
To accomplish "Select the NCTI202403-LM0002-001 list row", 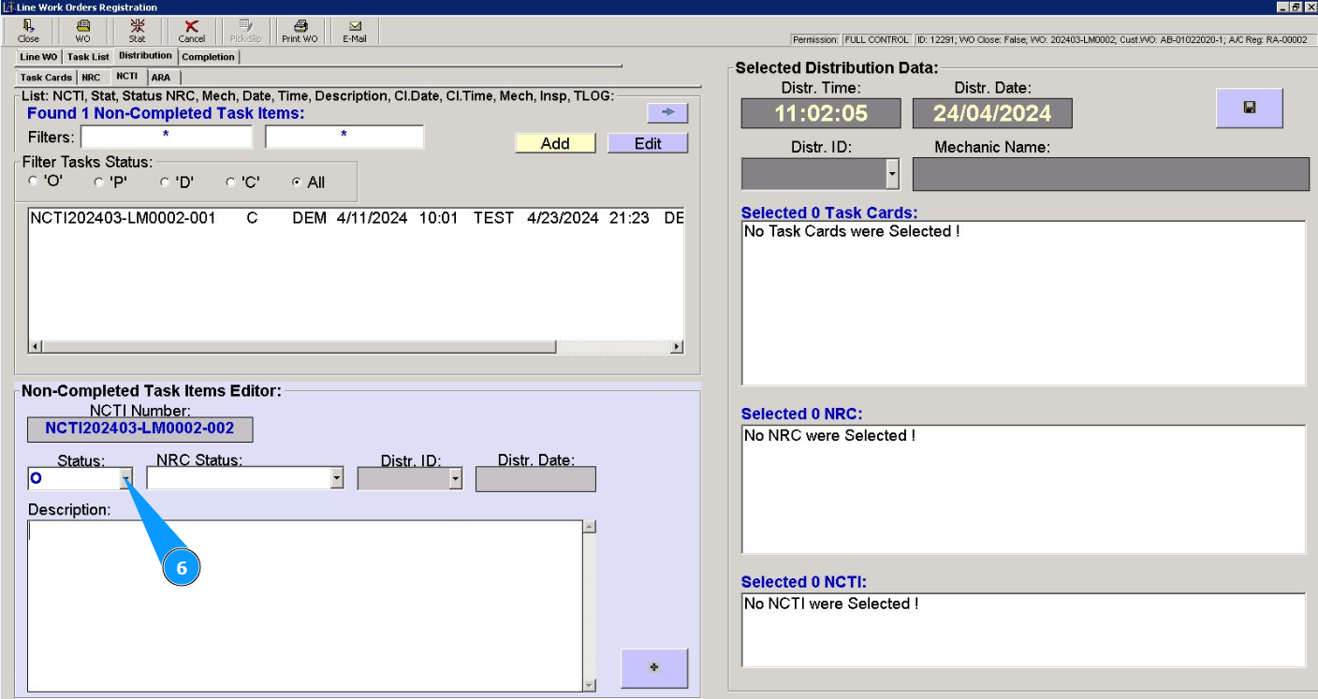I will coord(356,218).
